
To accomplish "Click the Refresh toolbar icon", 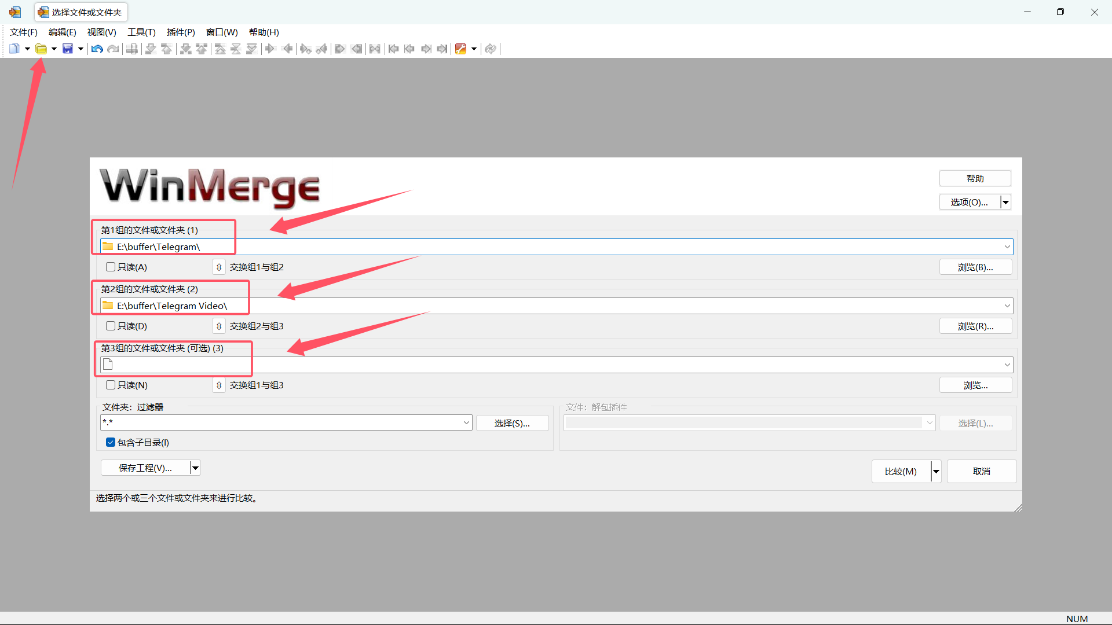I will (491, 49).
